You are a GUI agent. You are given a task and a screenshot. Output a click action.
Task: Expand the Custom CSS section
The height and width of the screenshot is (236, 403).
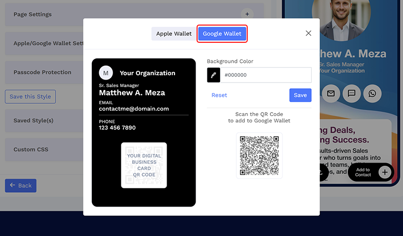tap(45, 149)
